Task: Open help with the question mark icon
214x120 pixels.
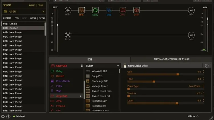Action: pyautogui.click(x=8, y=116)
